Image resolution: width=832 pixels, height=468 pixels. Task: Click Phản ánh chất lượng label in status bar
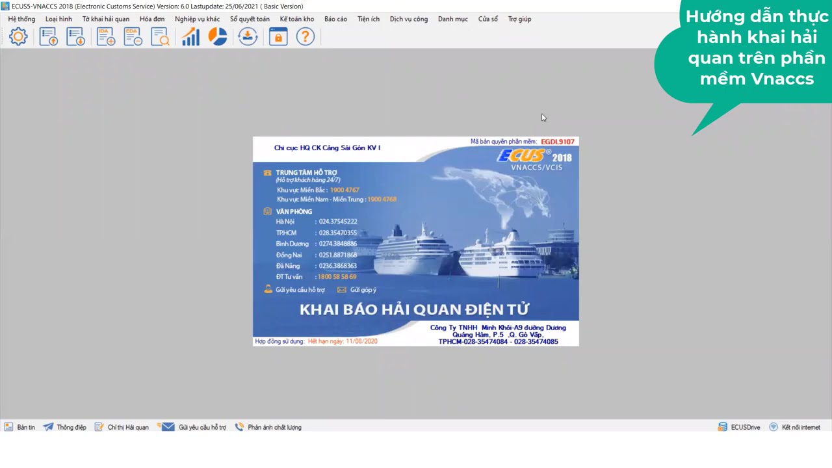pos(274,427)
